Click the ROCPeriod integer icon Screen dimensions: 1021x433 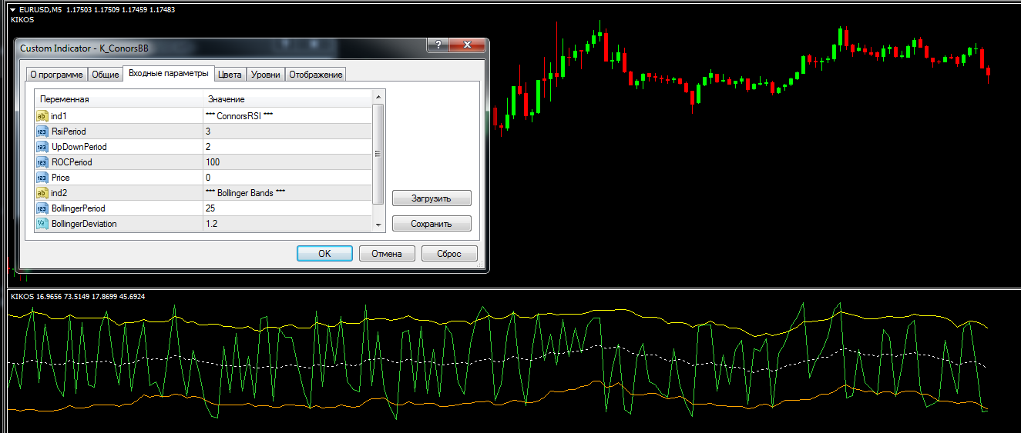(x=42, y=162)
